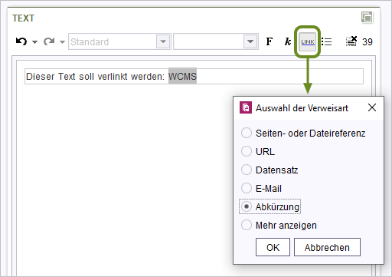Choose the URL radio option
This screenshot has height=277, width=392.
click(247, 151)
